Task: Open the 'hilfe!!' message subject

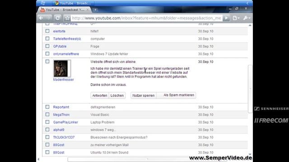Action: (94, 31)
